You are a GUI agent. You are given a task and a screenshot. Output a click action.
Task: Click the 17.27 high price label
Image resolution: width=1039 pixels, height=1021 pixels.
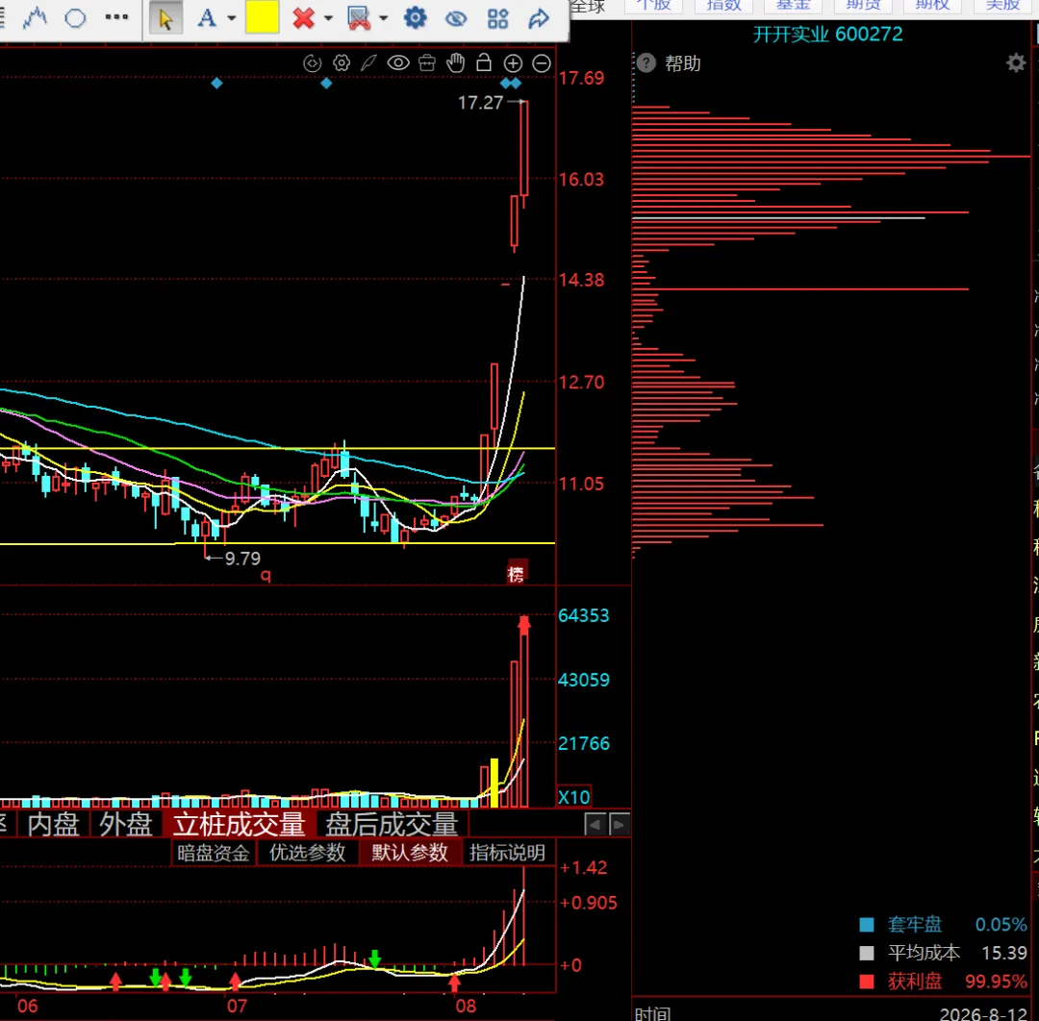pos(480,103)
